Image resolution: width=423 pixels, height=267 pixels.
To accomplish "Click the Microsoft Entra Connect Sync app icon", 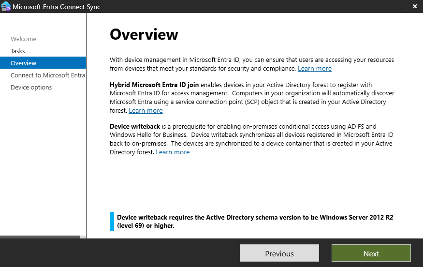I will [6, 6].
